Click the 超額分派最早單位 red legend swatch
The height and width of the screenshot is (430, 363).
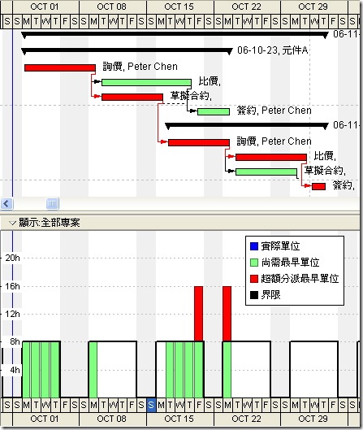pos(254,279)
